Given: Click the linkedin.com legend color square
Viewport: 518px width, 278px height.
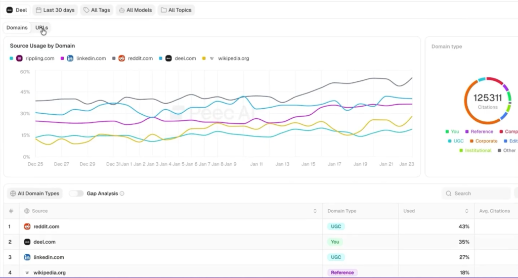Looking at the screenshot, I should [62, 59].
